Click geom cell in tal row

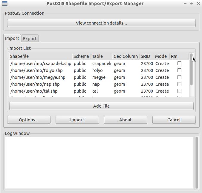(x=120, y=91)
